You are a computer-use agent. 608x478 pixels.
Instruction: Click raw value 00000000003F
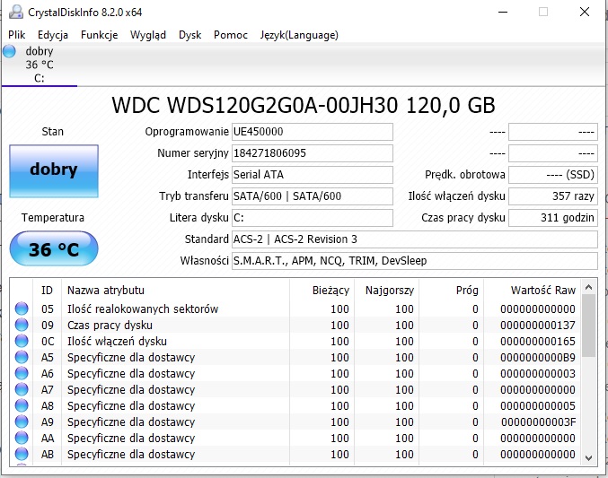pos(538,422)
